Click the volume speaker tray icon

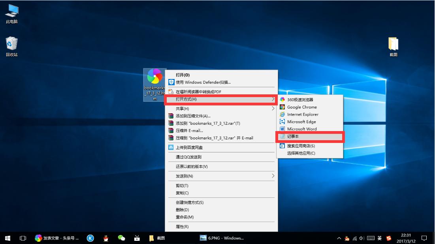362,238
